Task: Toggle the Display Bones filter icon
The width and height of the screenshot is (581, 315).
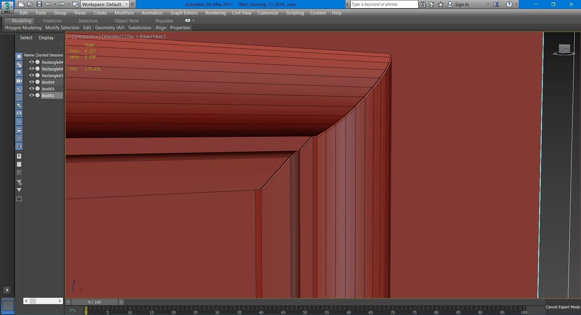Action: (19, 122)
